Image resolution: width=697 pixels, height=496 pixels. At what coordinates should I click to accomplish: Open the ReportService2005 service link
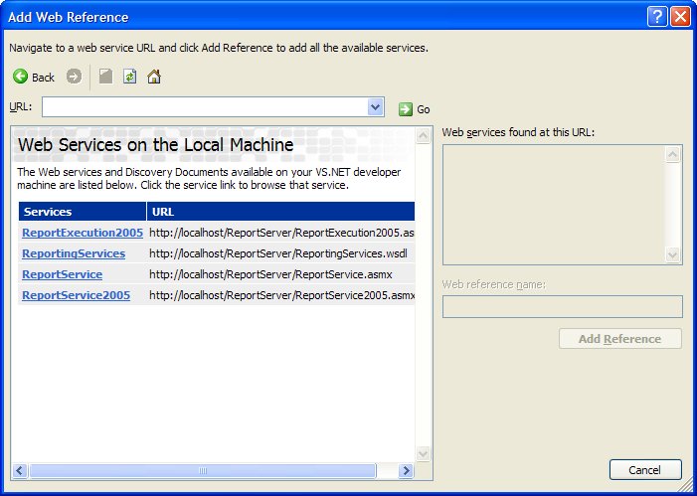76,295
